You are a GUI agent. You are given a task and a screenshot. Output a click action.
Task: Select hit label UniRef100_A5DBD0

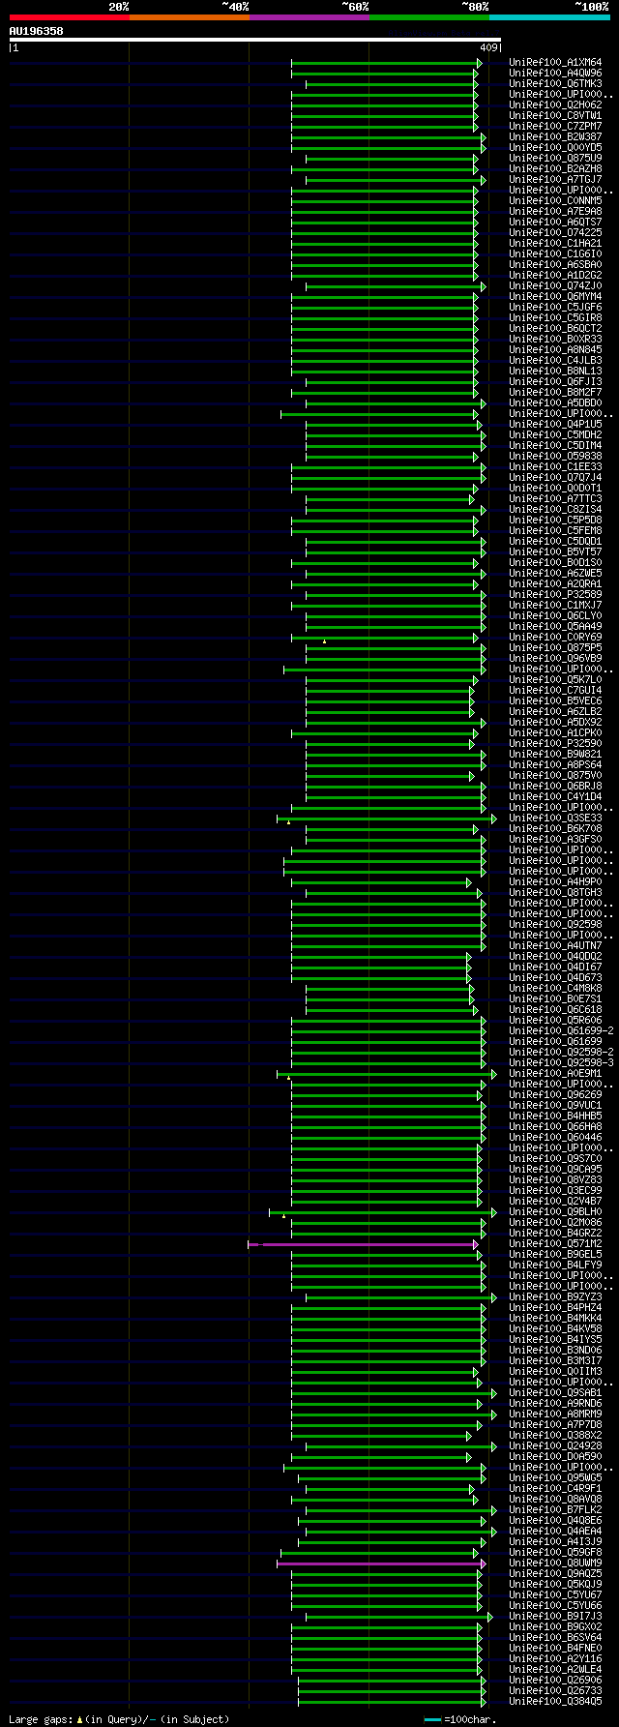click(x=555, y=403)
